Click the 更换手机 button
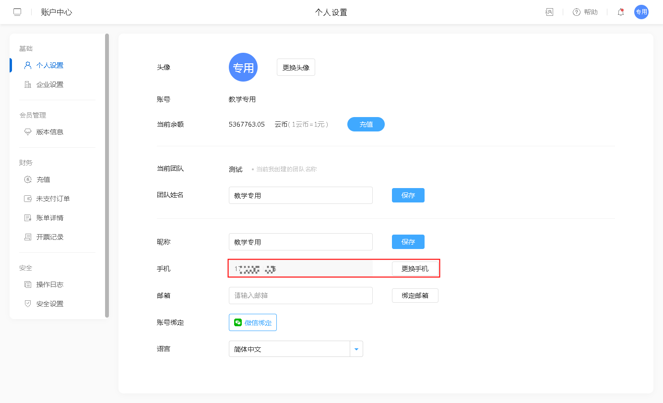 (415, 269)
